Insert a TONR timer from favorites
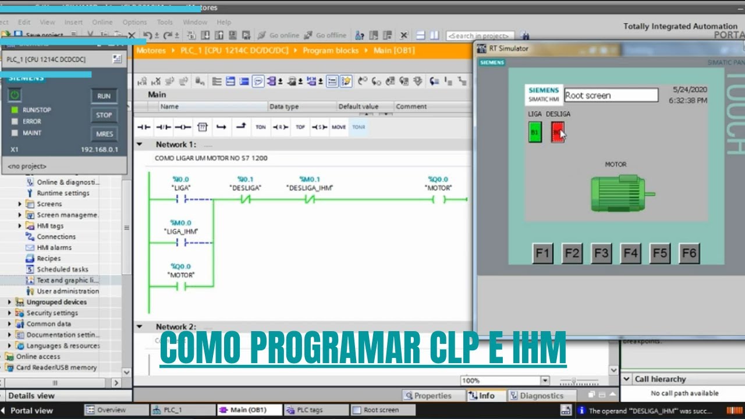The image size is (745, 419). pyautogui.click(x=359, y=127)
